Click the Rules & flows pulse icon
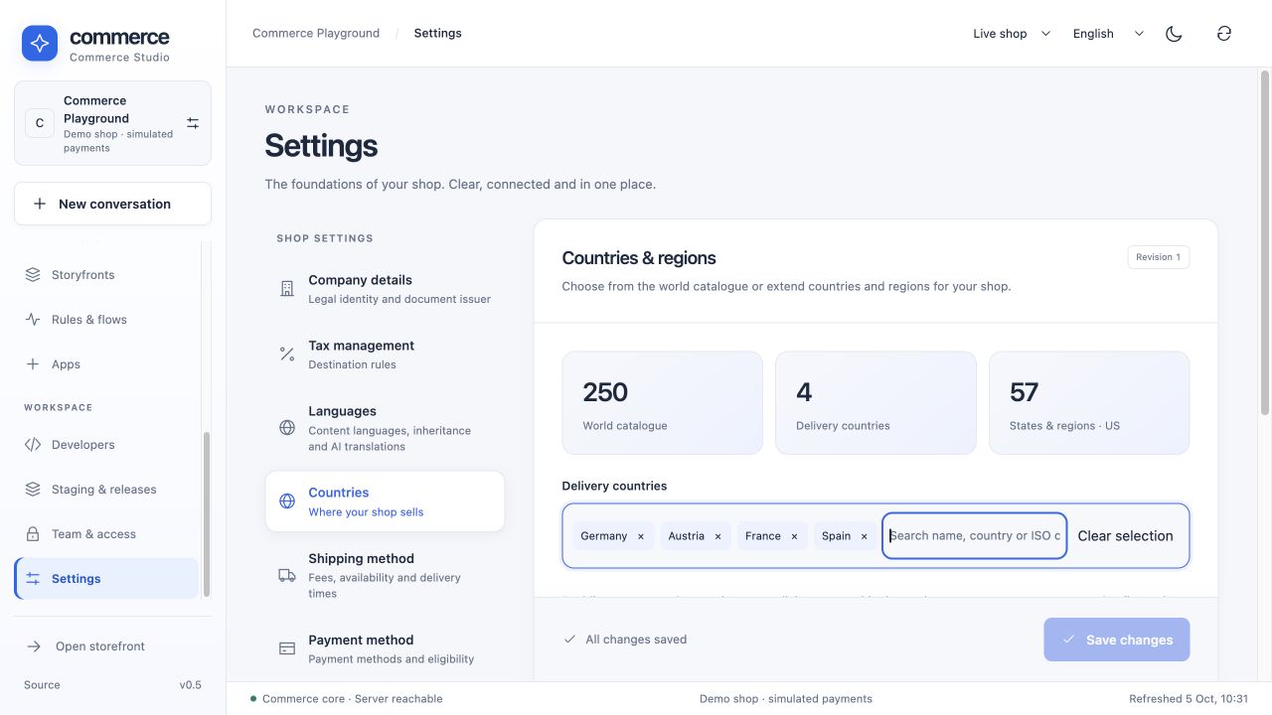This screenshot has height=715, width=1272. coord(33,320)
